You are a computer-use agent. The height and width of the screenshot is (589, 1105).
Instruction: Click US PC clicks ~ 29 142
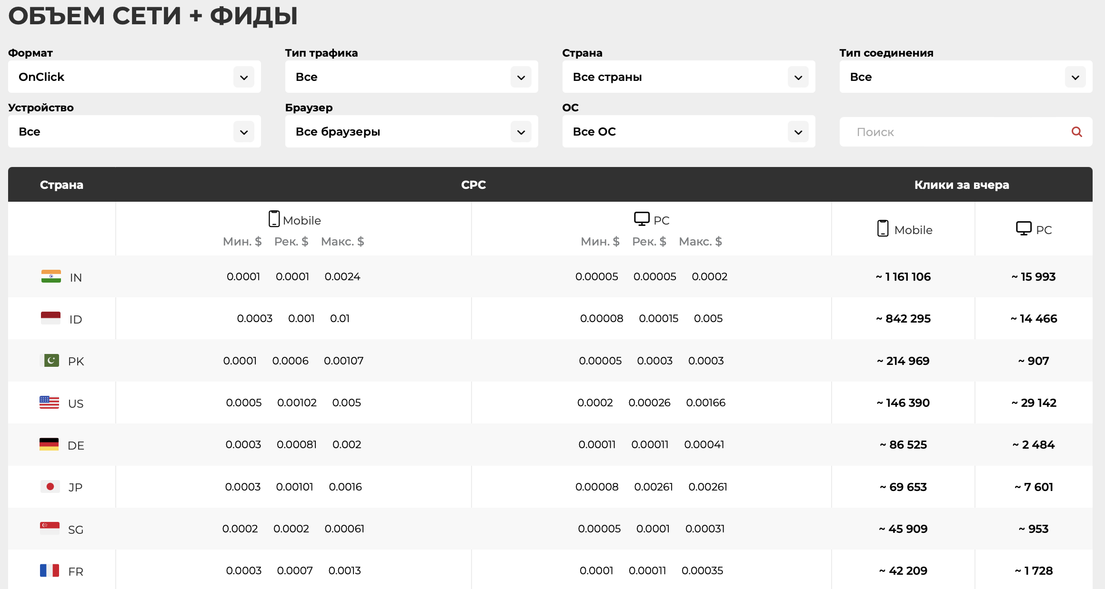[1034, 402]
